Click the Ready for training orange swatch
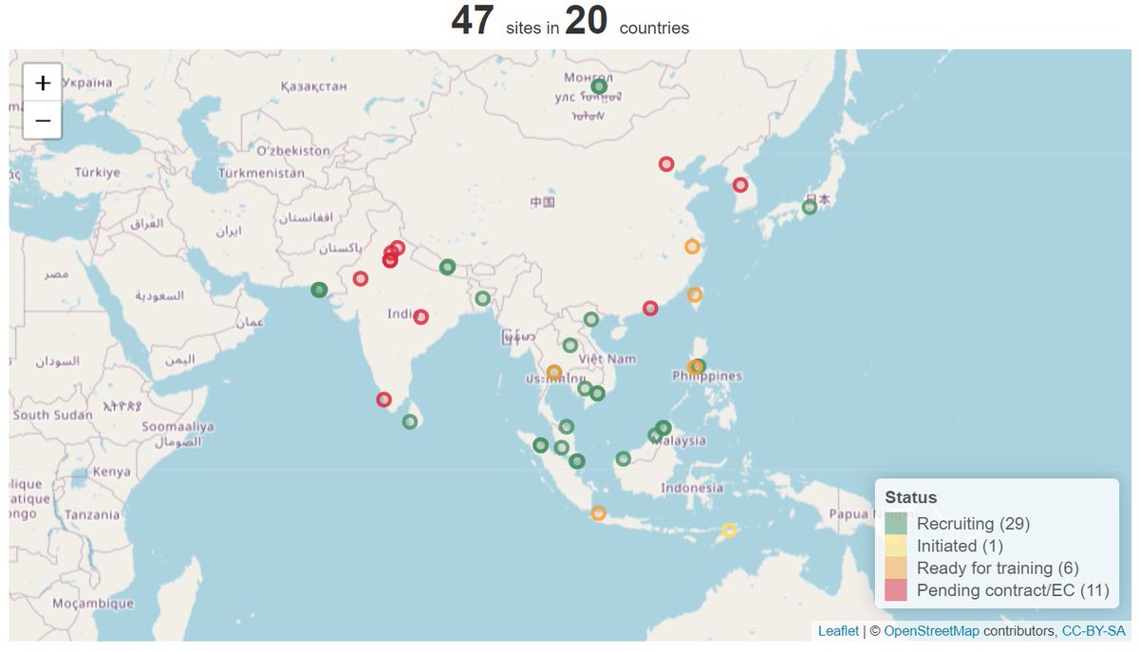 896,568
